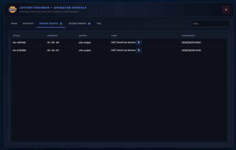
Task: Close the Operator Console with X
Action: (226, 10)
